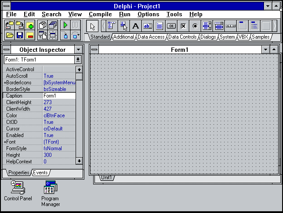283x213 pixels.
Task: Open the Data Controls palette tab
Action: coord(183,37)
